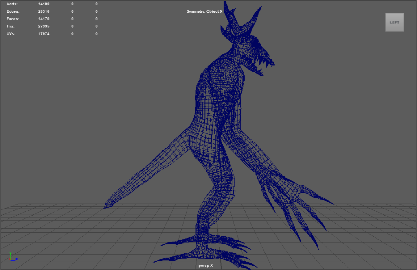This screenshot has width=417, height=270.
Task: Click the UV count value 17974
Action: coord(44,33)
